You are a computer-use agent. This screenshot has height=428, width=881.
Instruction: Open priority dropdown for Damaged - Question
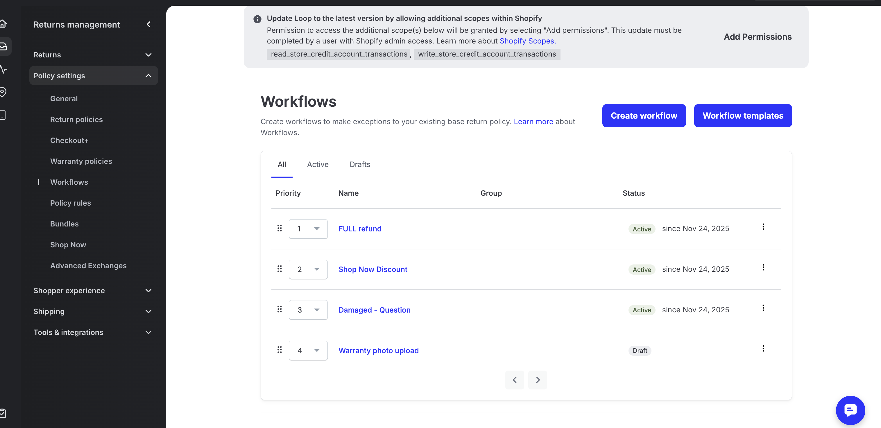pyautogui.click(x=308, y=310)
